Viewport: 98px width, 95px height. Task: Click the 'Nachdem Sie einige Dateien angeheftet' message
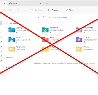[x=65, y=63]
